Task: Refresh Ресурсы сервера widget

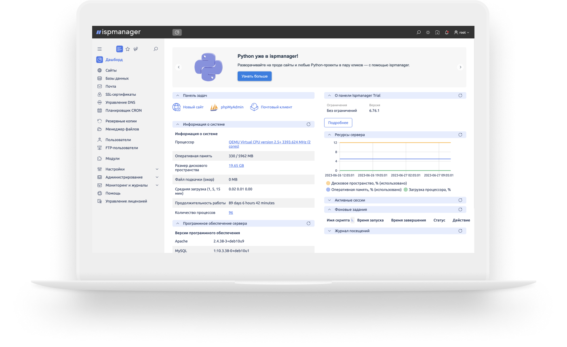Action: point(460,135)
